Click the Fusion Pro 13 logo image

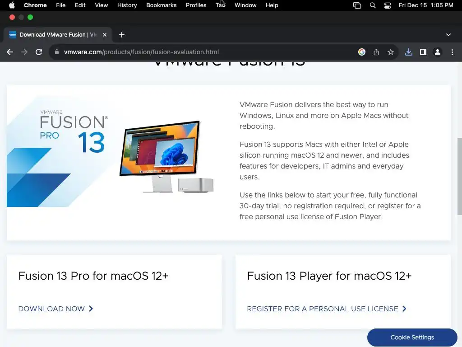74,131
